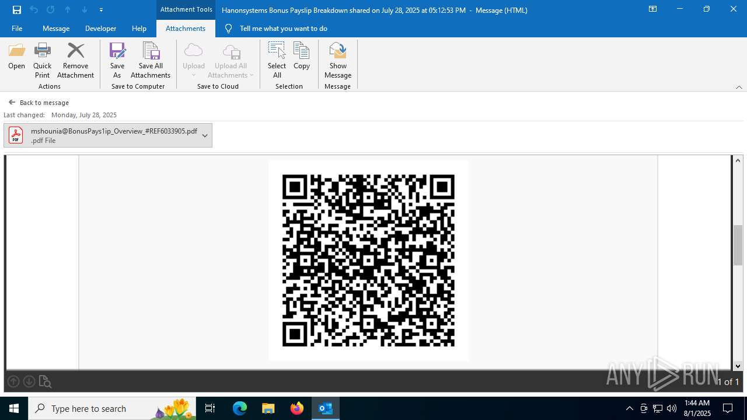The width and height of the screenshot is (747, 420).
Task: Click the QR code in the PDF preview
Action: [x=368, y=260]
